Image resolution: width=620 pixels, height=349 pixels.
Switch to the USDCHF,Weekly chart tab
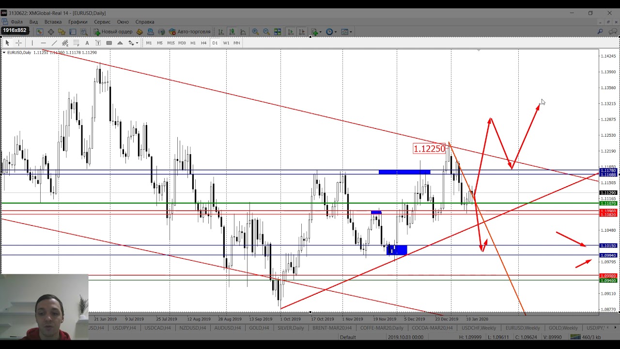pos(479,328)
